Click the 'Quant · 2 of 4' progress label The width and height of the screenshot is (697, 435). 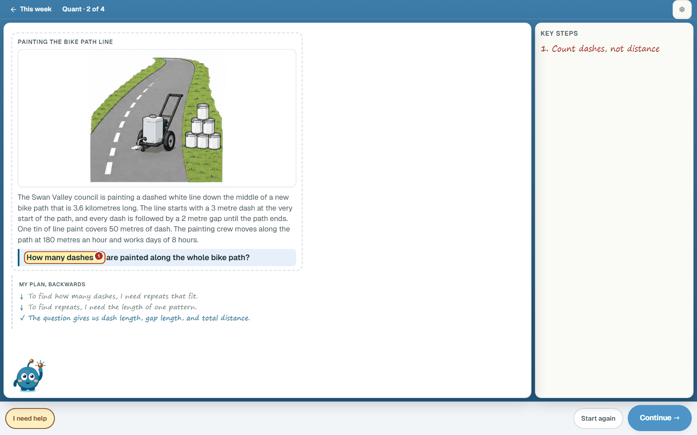pyautogui.click(x=83, y=9)
